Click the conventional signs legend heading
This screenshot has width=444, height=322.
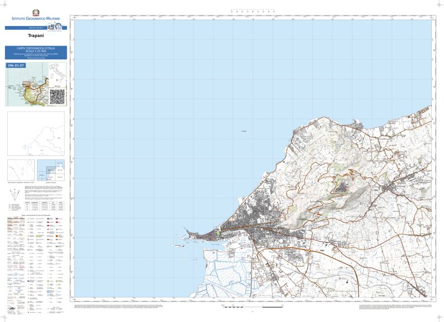(x=36, y=214)
